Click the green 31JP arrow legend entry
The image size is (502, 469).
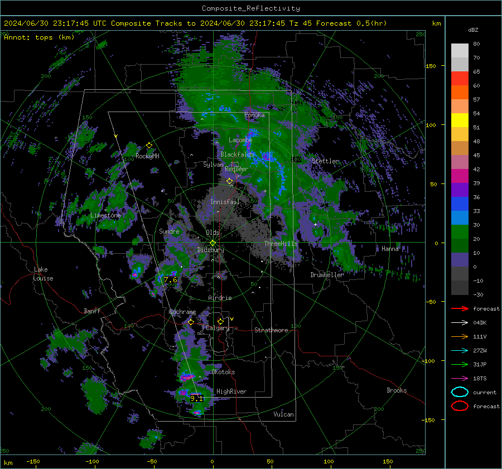pos(460,364)
